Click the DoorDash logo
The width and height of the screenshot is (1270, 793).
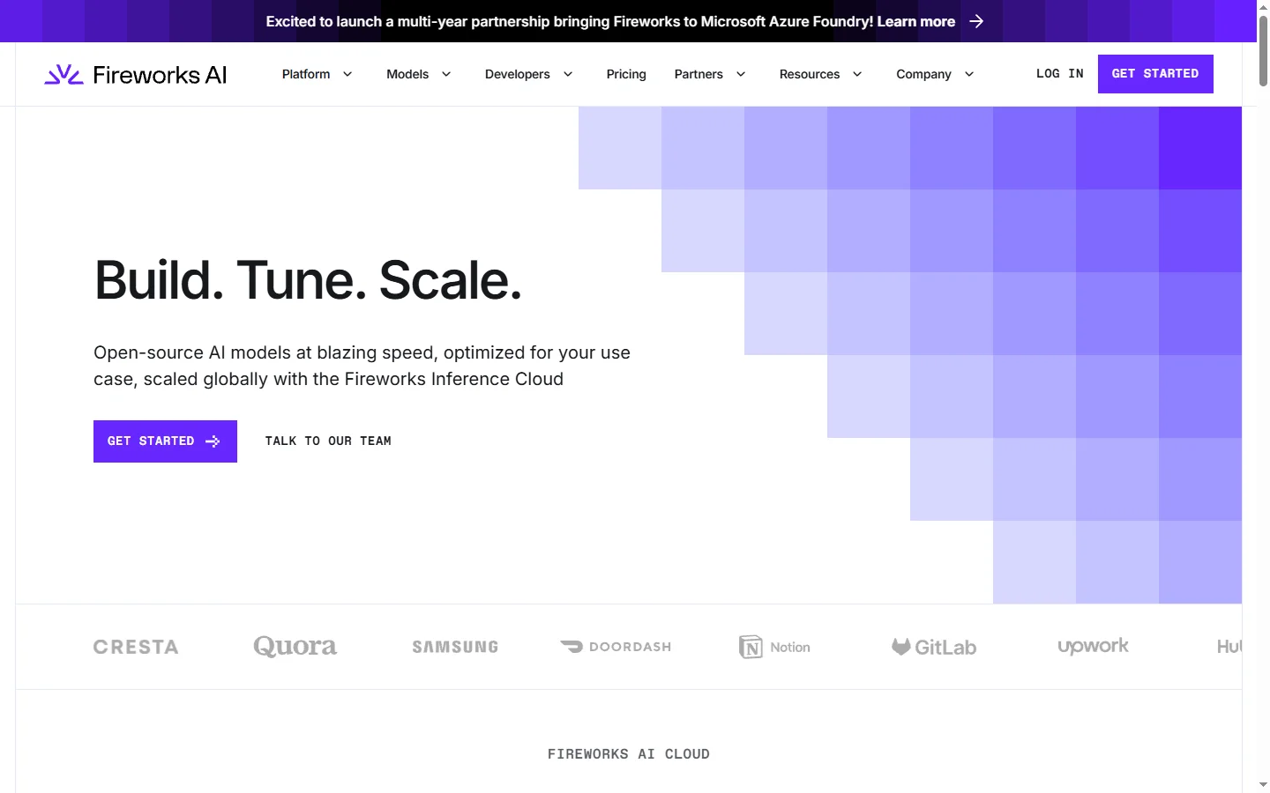(616, 647)
